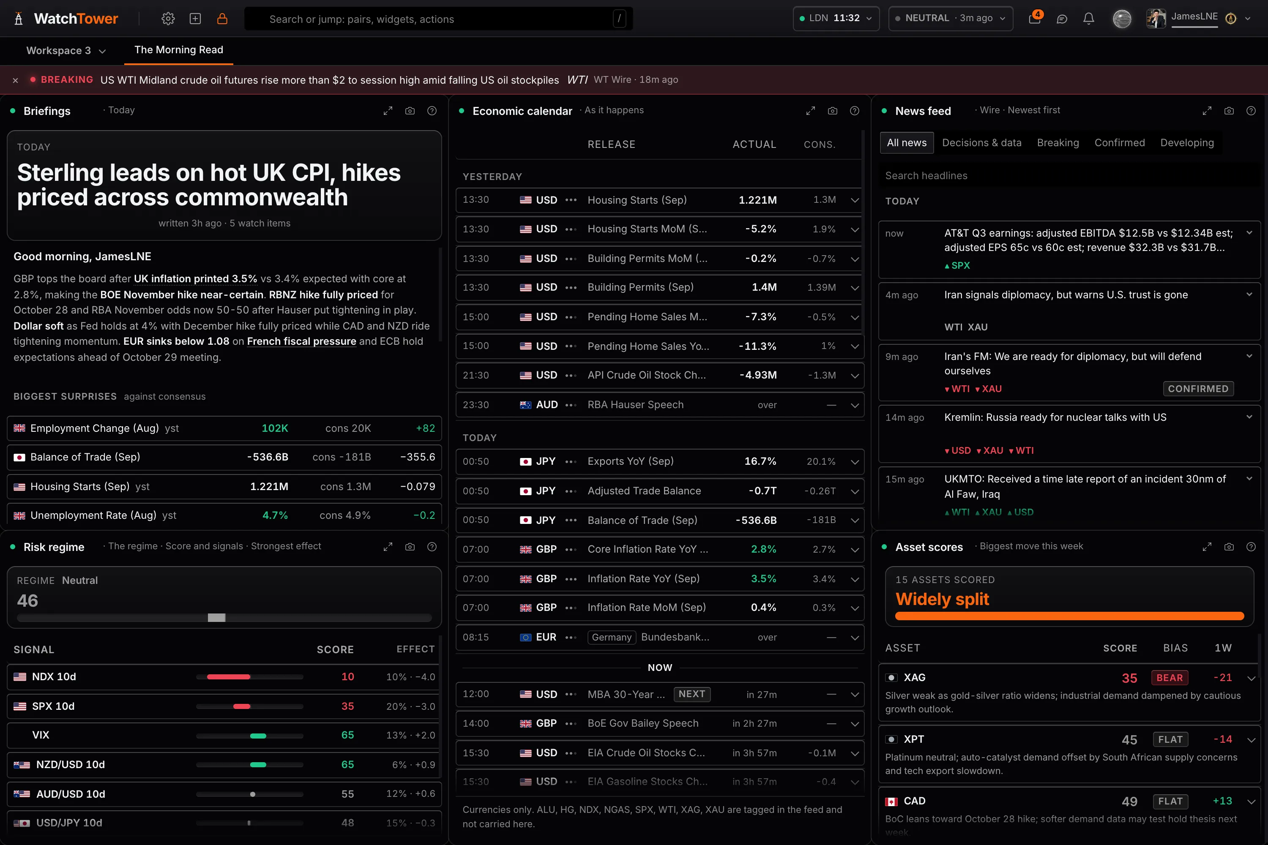The width and height of the screenshot is (1268, 845).
Task: Open the French fiscal pressure link
Action: pos(301,341)
